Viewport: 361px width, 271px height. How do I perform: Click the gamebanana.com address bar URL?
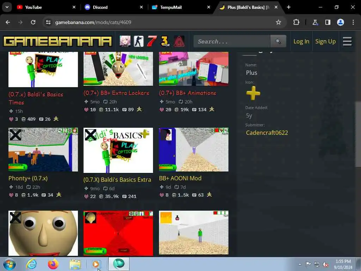click(x=93, y=22)
